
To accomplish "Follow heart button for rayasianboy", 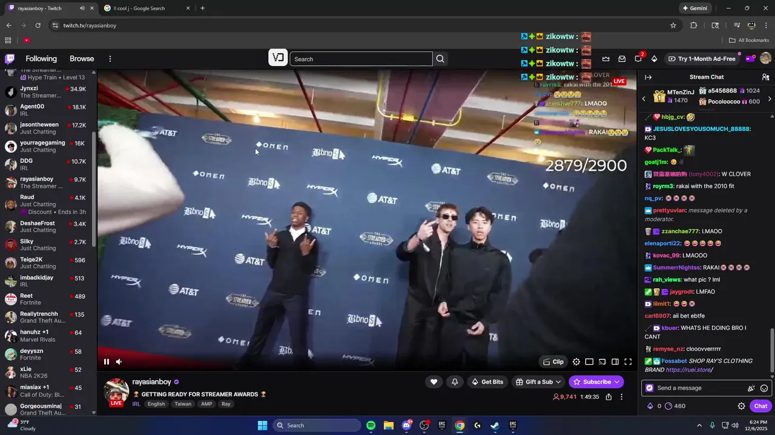I will 434,382.
